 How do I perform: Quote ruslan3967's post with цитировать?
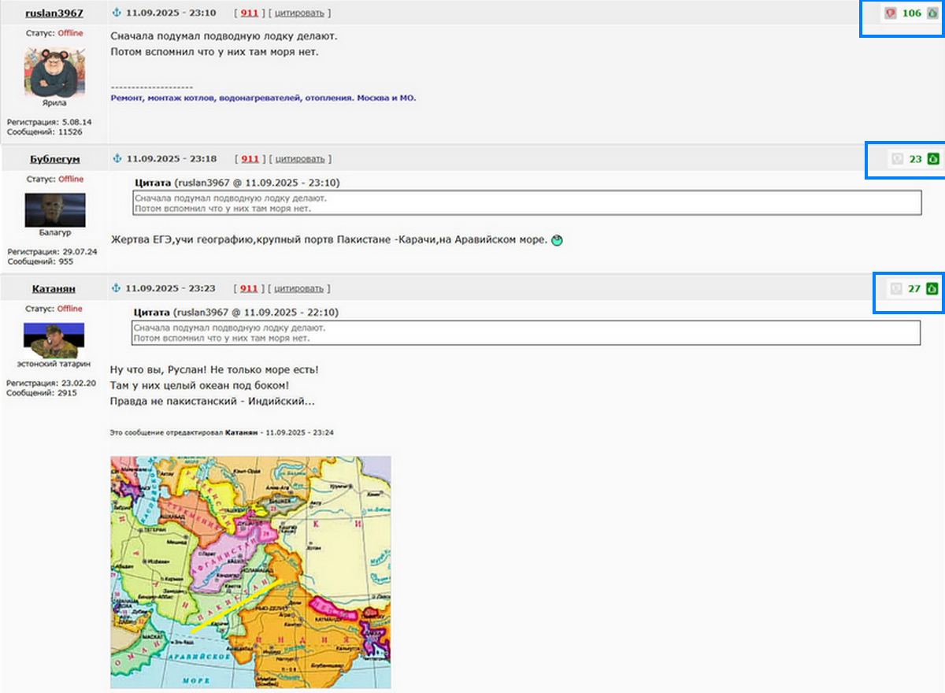click(x=299, y=13)
